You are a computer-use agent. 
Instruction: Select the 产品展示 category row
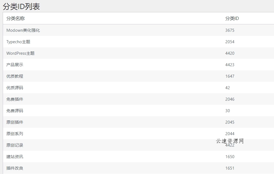pos(15,65)
